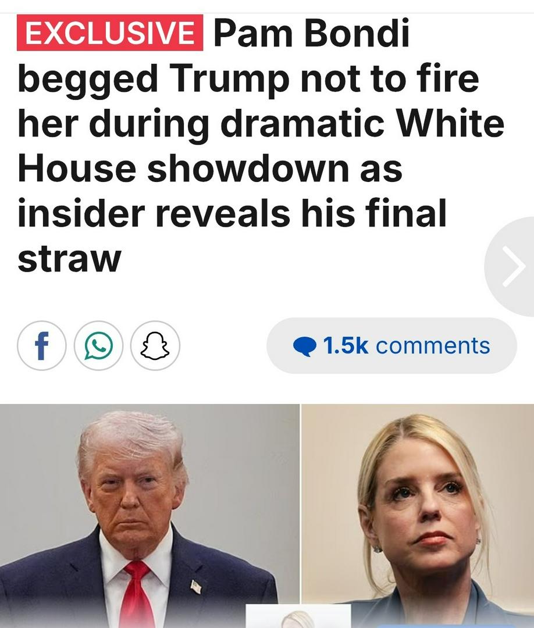Image resolution: width=534 pixels, height=628 pixels.
Task: Share the article via WhatsApp
Action: pyautogui.click(x=98, y=345)
